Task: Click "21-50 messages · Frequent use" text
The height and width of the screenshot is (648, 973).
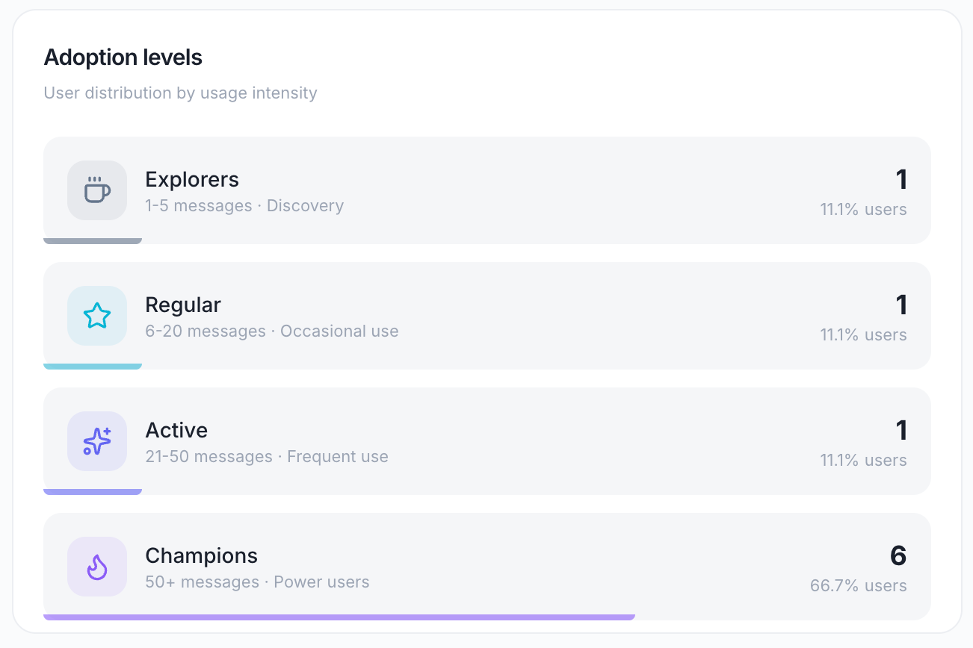Action: (267, 456)
